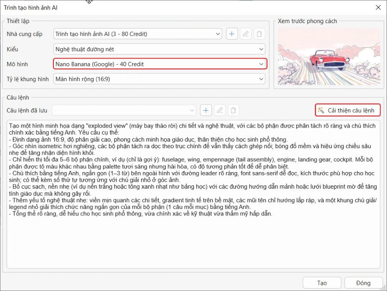Close the Trình tạo hình ảnh AI dialog
The image size is (387, 291).
(378, 7)
